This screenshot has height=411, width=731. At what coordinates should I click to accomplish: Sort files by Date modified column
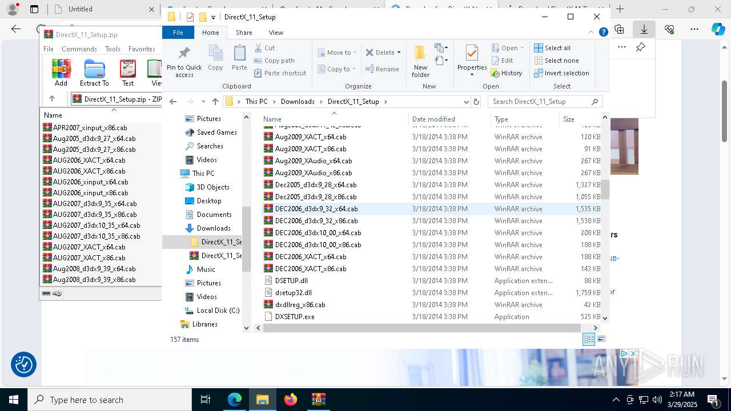tap(449, 119)
